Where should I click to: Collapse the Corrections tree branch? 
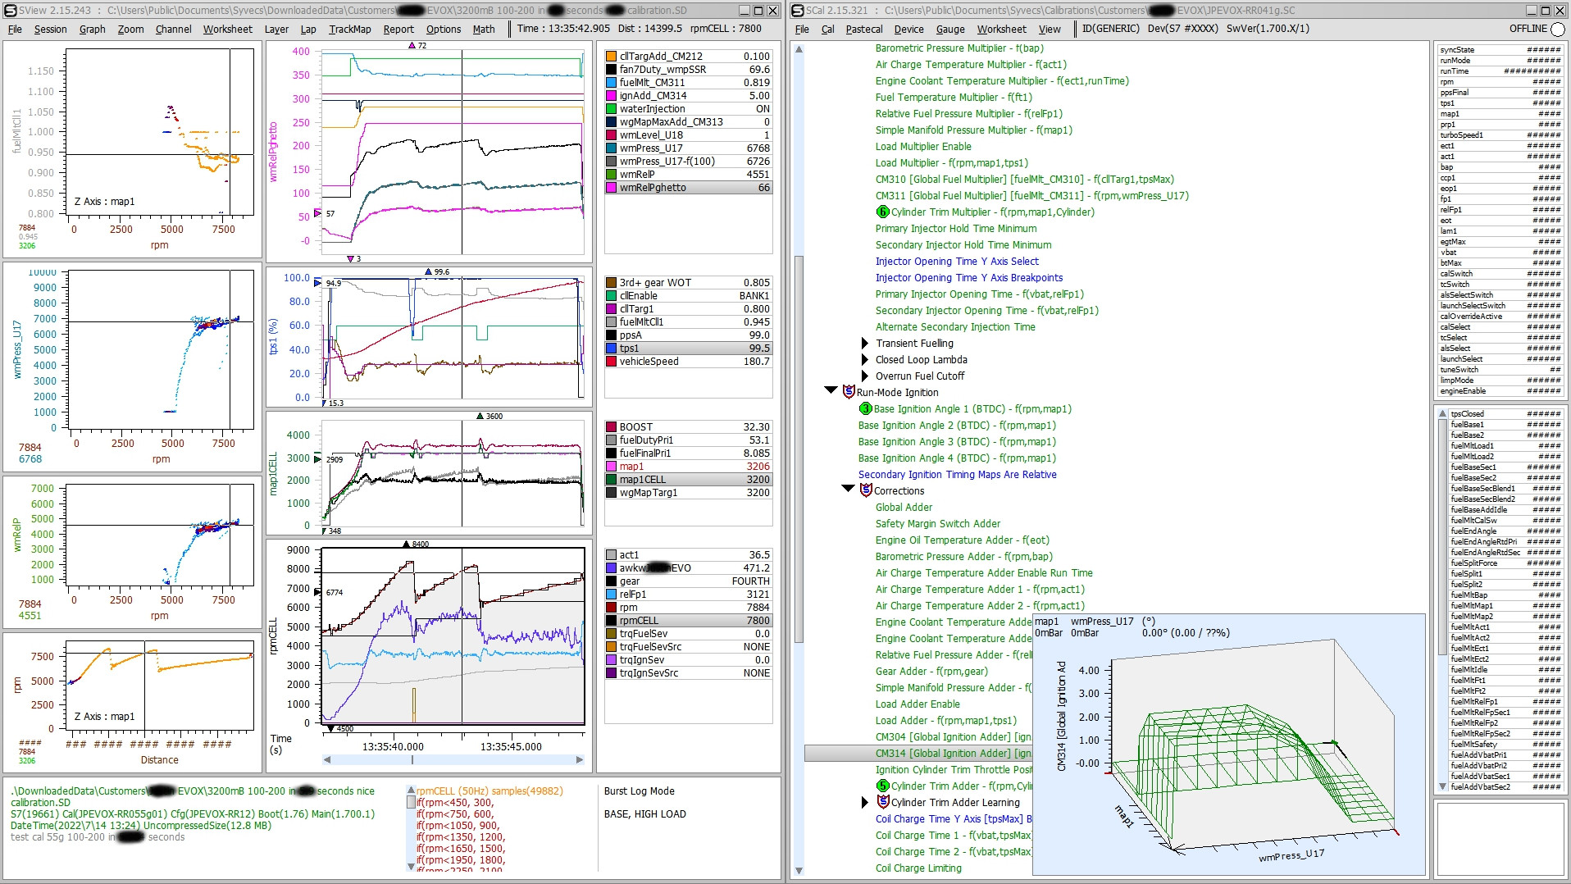point(848,488)
